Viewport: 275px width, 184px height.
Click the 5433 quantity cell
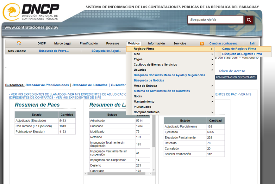67,121
